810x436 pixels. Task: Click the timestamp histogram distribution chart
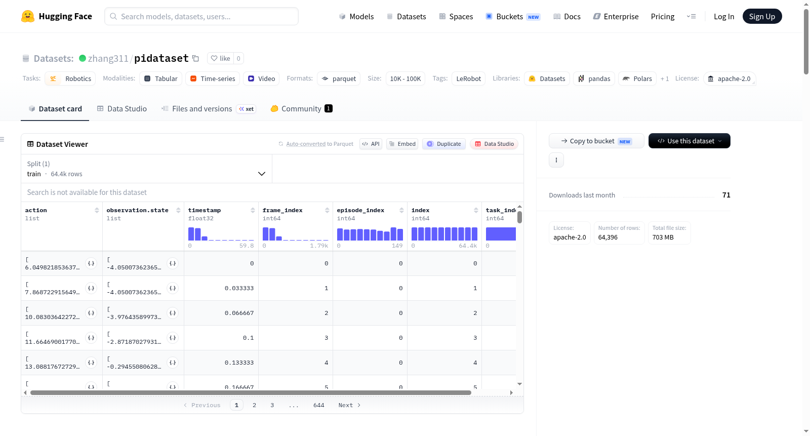point(221,233)
